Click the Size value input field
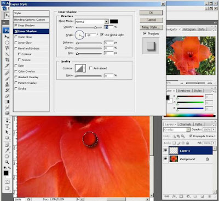 pos(109,54)
